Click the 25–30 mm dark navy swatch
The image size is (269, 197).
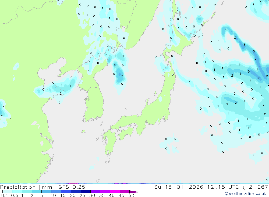86,192
